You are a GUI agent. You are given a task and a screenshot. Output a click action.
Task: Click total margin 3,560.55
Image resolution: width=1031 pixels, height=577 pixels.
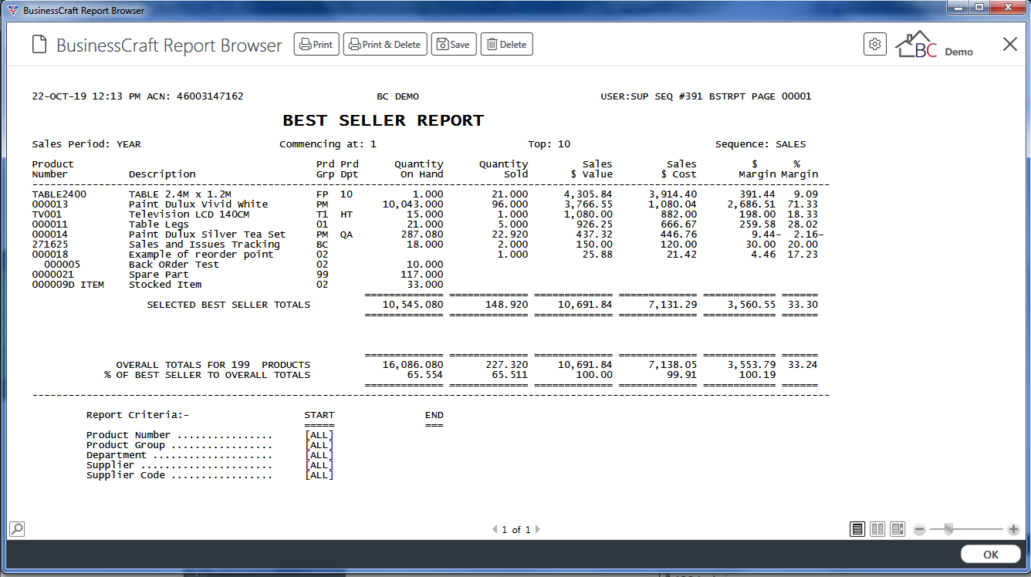(751, 305)
